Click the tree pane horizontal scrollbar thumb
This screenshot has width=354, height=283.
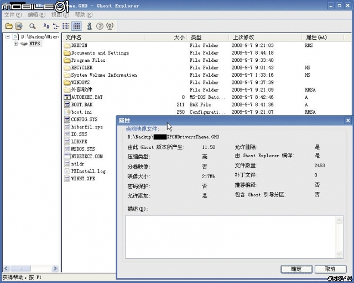[21, 268]
